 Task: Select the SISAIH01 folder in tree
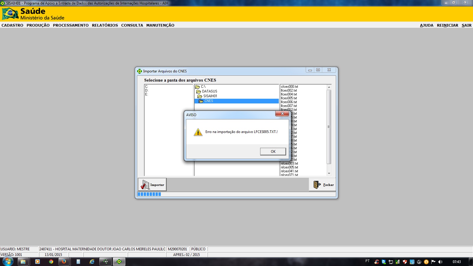(210, 96)
